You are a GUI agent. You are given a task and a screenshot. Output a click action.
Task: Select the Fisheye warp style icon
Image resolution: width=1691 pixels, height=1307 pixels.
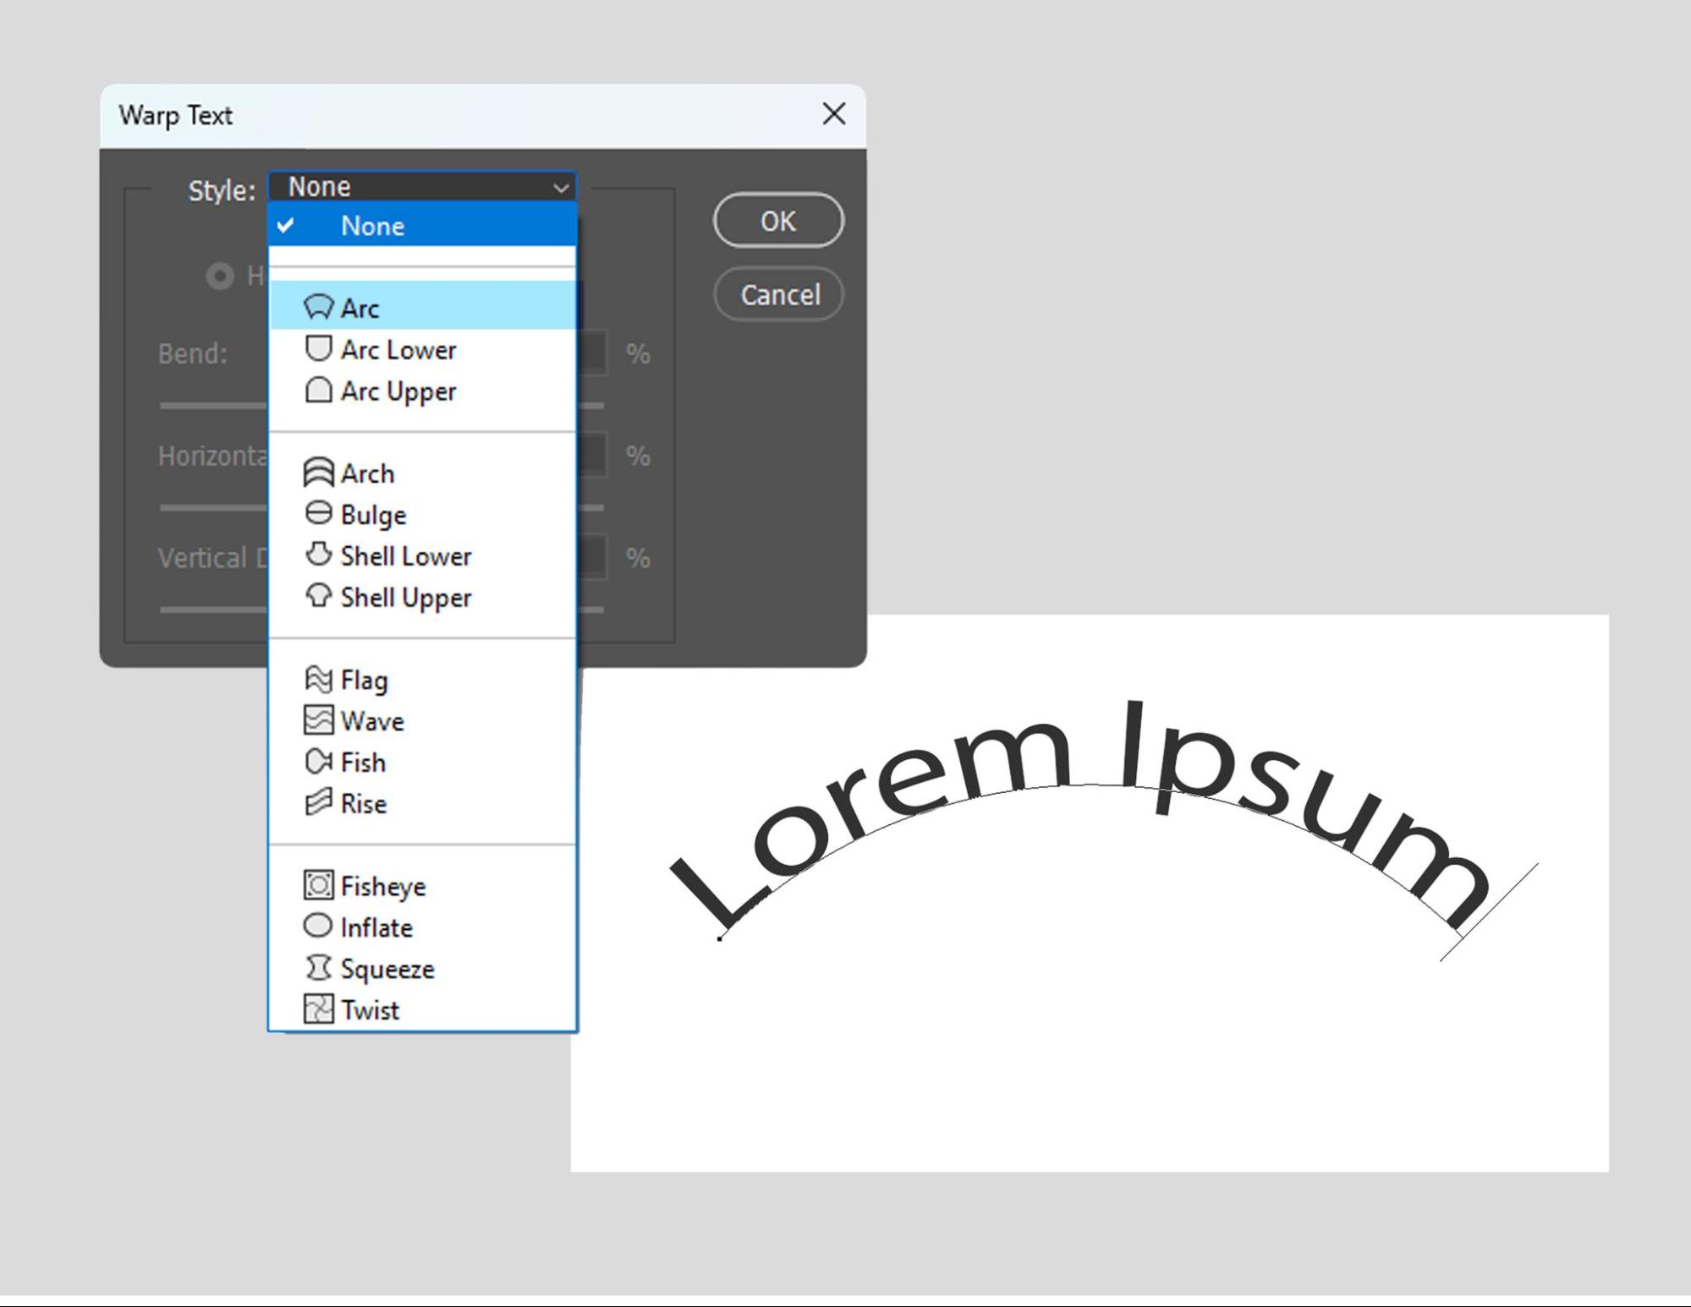(x=316, y=884)
